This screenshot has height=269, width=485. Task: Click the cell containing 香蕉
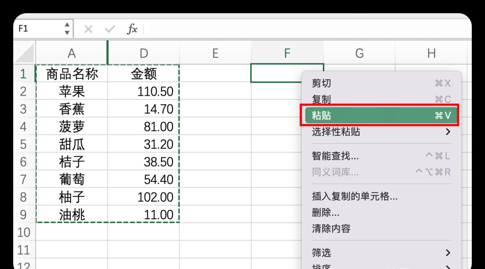coord(72,109)
